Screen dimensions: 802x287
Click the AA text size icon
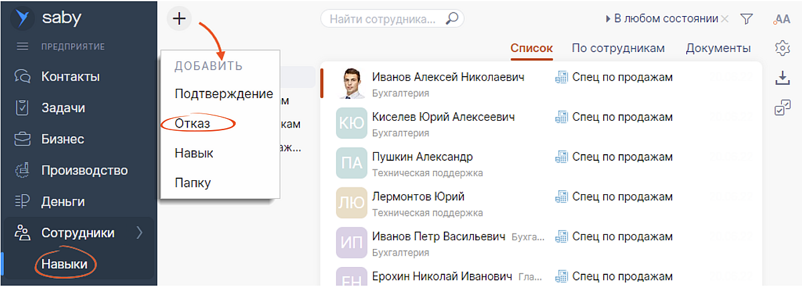pos(781,19)
